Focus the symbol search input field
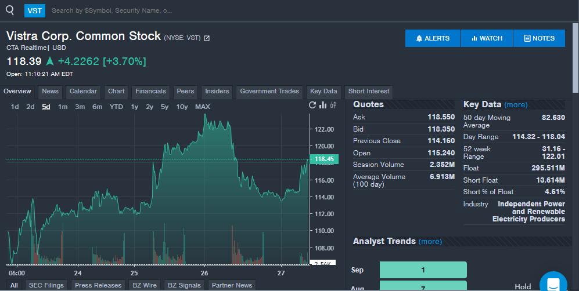This screenshot has height=291, width=579. (112, 10)
